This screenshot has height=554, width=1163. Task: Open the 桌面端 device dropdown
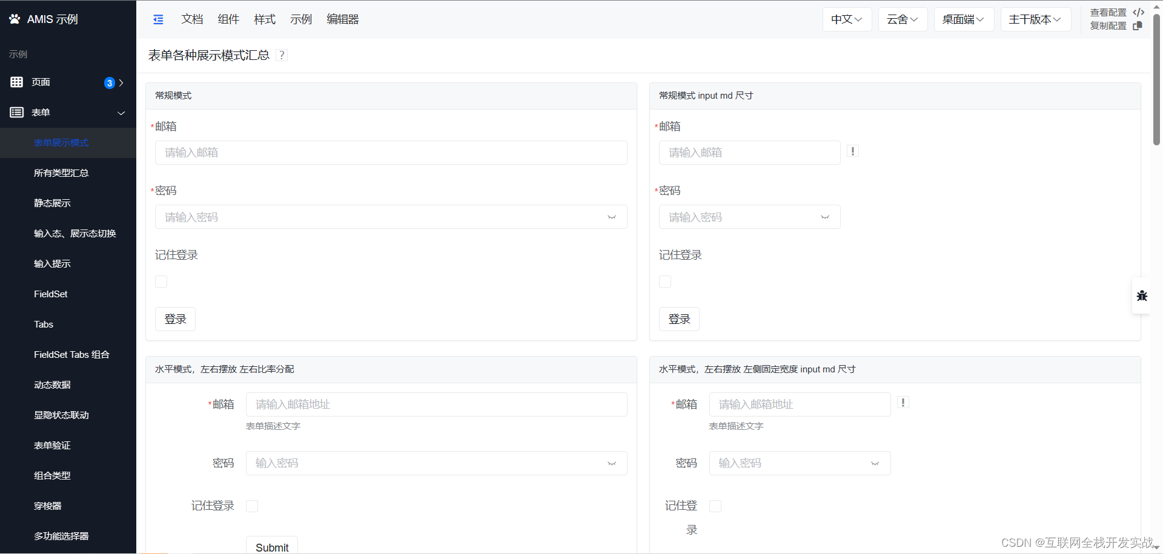point(964,19)
